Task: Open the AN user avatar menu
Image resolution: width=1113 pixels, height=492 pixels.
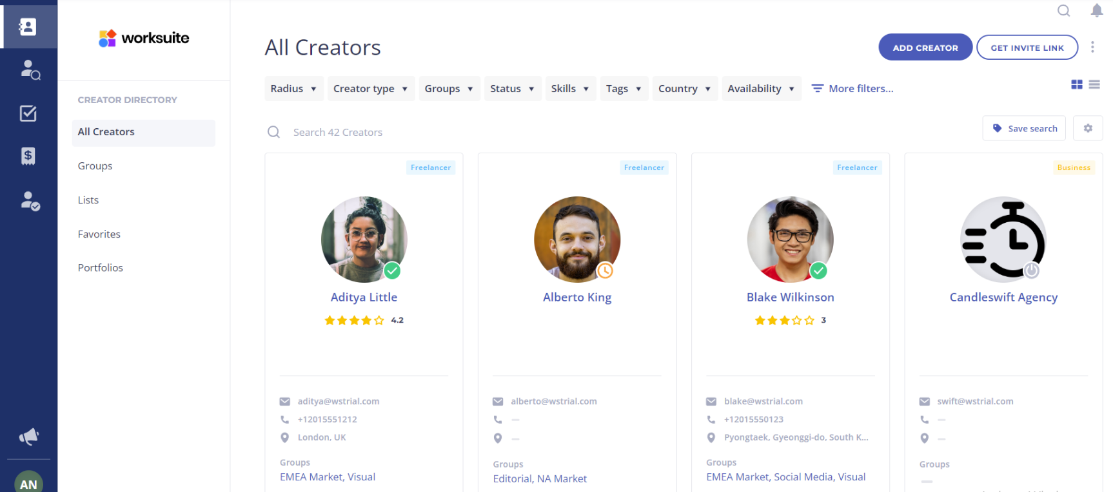Action: tap(28, 482)
